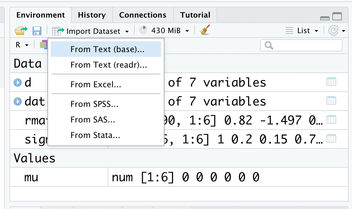Open data viewer grid icon for d

(x=331, y=82)
